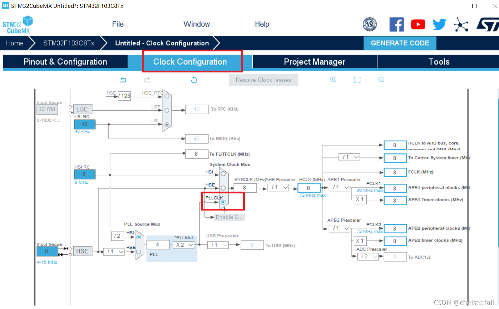The height and width of the screenshot is (309, 499).
Task: Click the HSI RC 8 value box
Action: pos(85,174)
